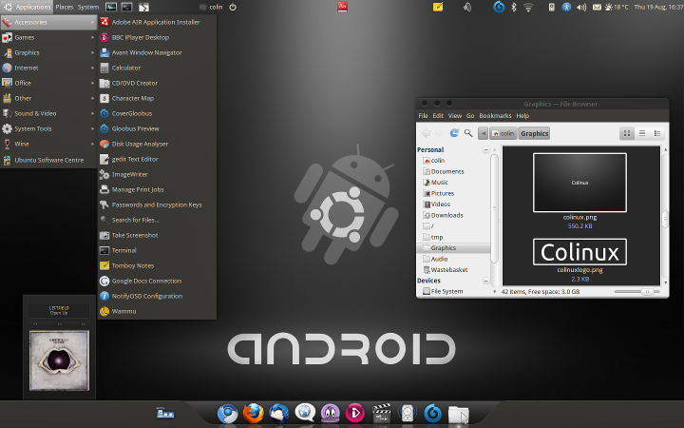684x428 pixels.
Task: Open the Places menu in top panel
Action: (x=65, y=7)
